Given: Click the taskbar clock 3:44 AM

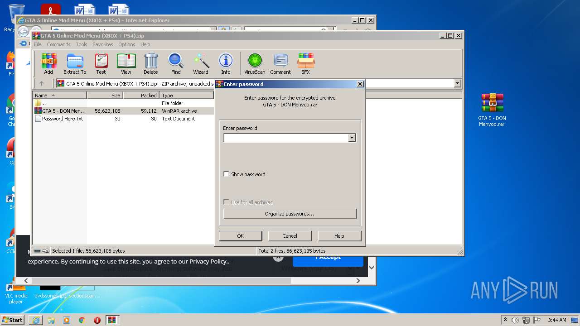Looking at the screenshot, I should tap(557, 320).
